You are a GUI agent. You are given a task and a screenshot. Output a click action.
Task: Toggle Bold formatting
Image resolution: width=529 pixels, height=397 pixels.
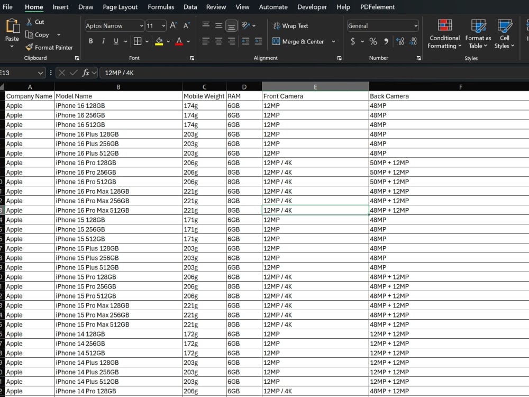91,41
